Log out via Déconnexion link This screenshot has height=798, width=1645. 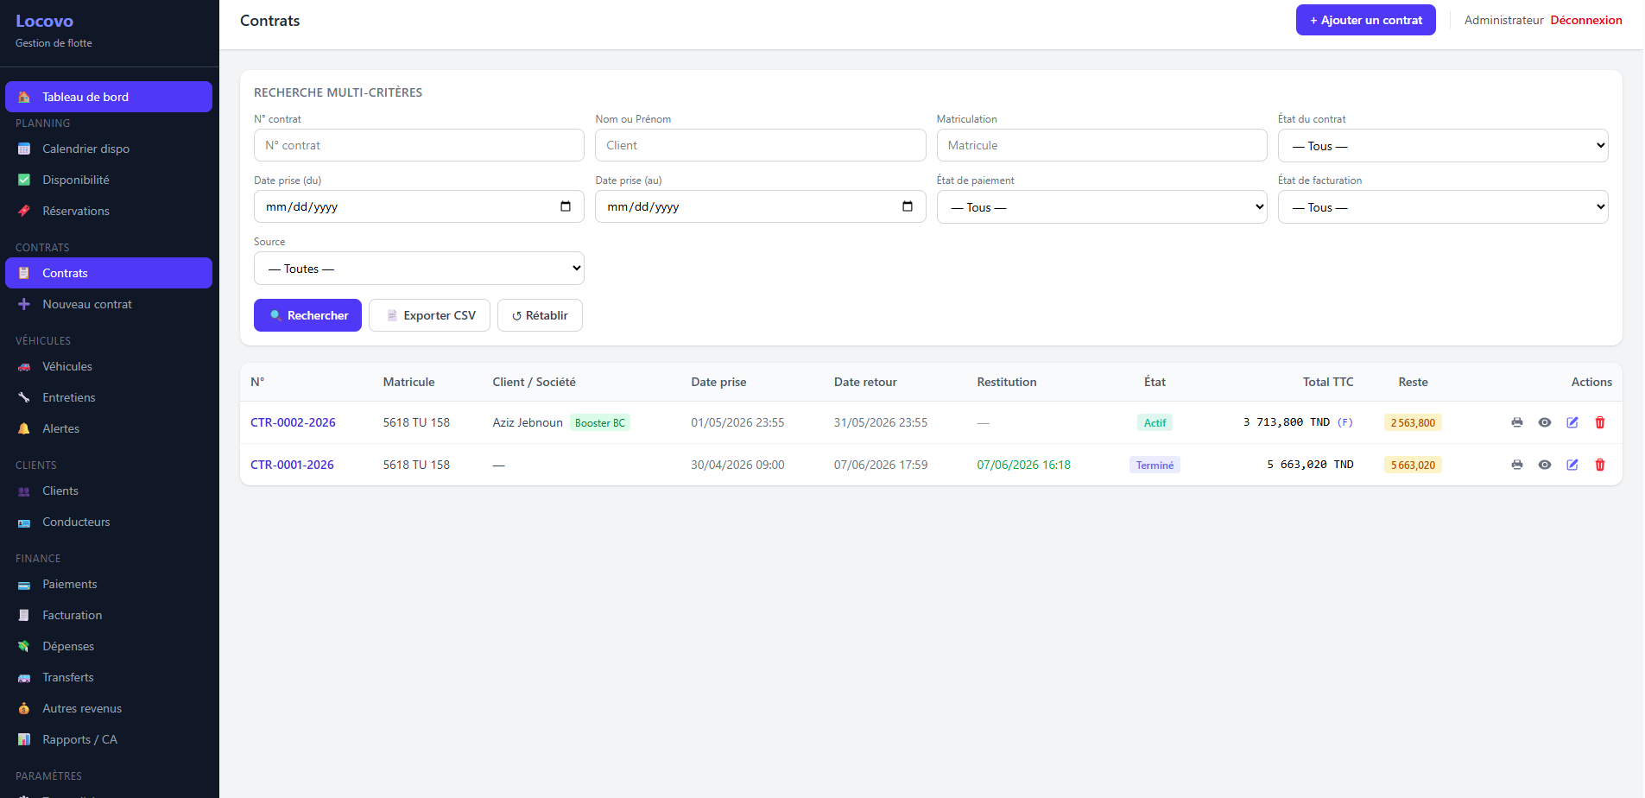pos(1586,20)
